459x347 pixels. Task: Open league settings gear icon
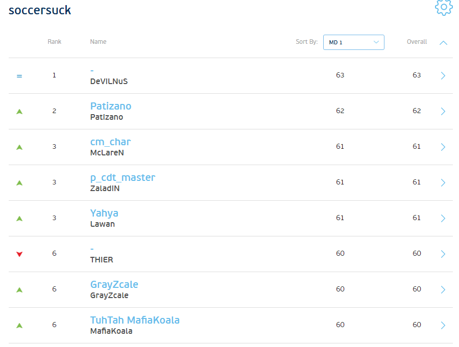click(x=444, y=7)
